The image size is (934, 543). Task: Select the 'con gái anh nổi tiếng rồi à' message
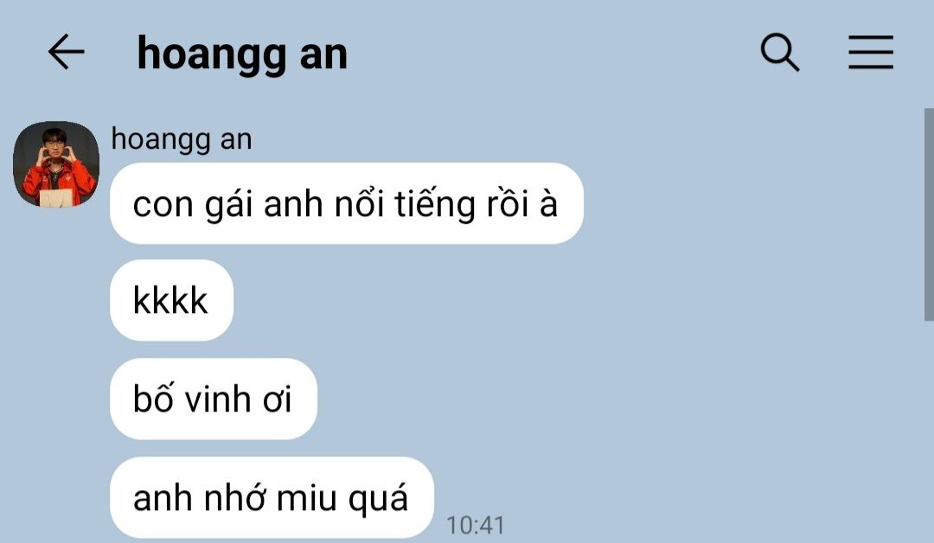click(347, 203)
